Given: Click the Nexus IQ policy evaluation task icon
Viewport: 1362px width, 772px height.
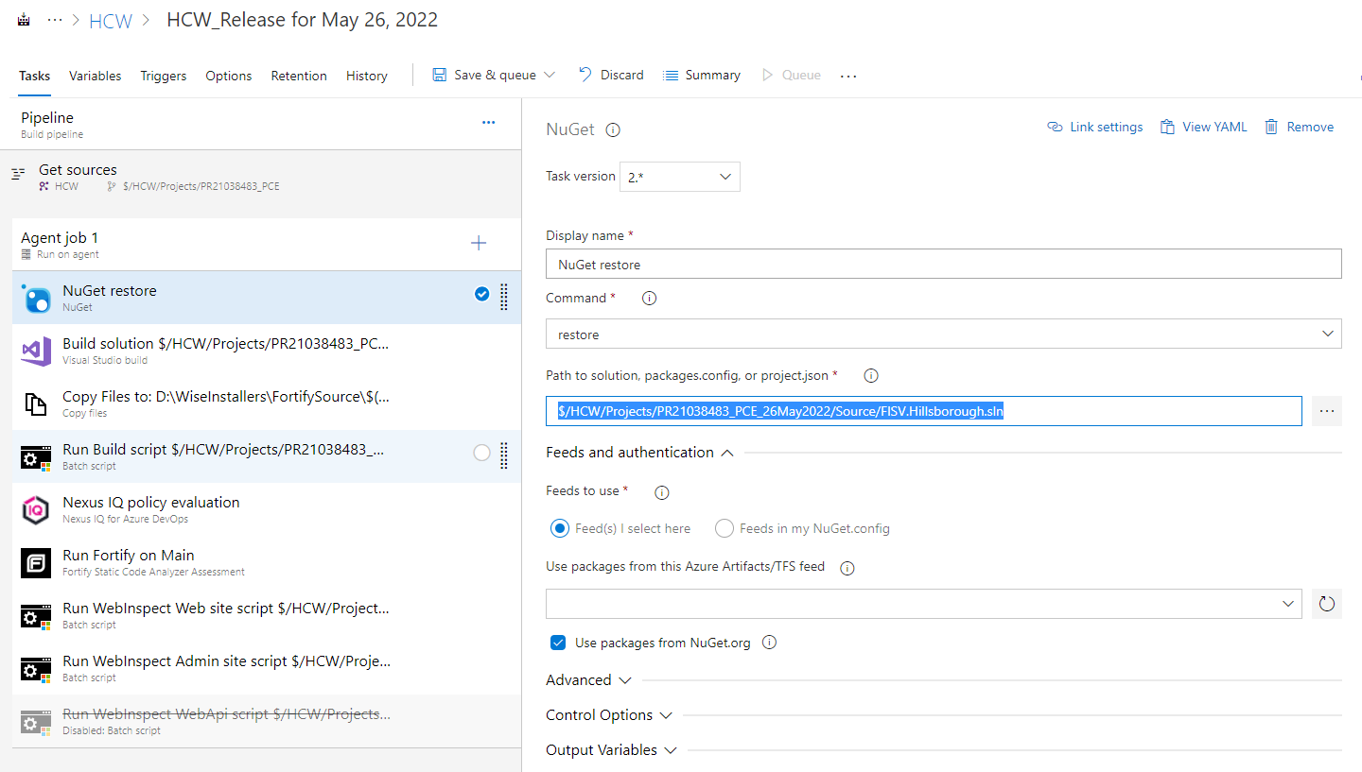Looking at the screenshot, I should click(36, 510).
